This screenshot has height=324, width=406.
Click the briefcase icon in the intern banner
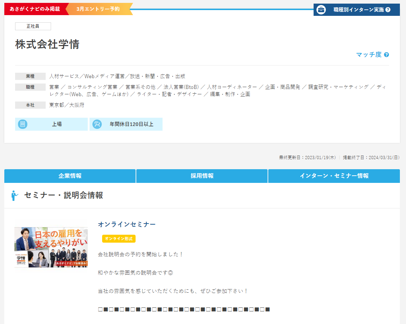click(321, 10)
